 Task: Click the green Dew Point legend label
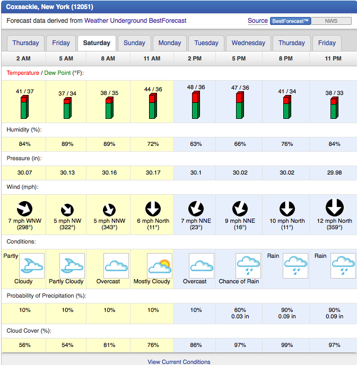click(57, 73)
